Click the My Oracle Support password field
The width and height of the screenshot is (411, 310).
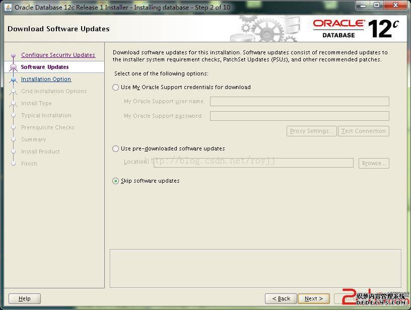point(299,116)
